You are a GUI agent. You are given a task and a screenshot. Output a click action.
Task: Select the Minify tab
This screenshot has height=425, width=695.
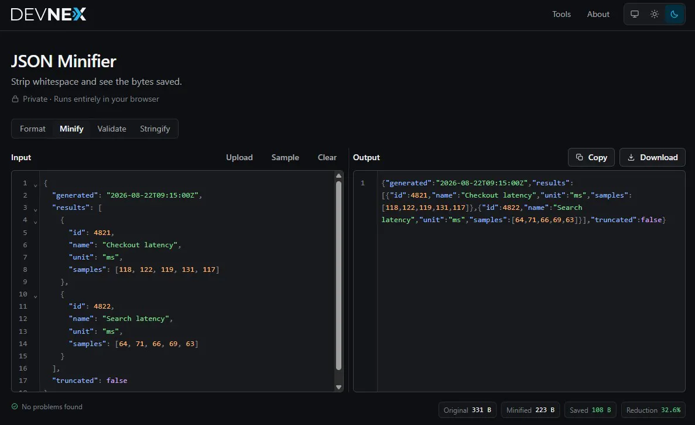point(71,129)
